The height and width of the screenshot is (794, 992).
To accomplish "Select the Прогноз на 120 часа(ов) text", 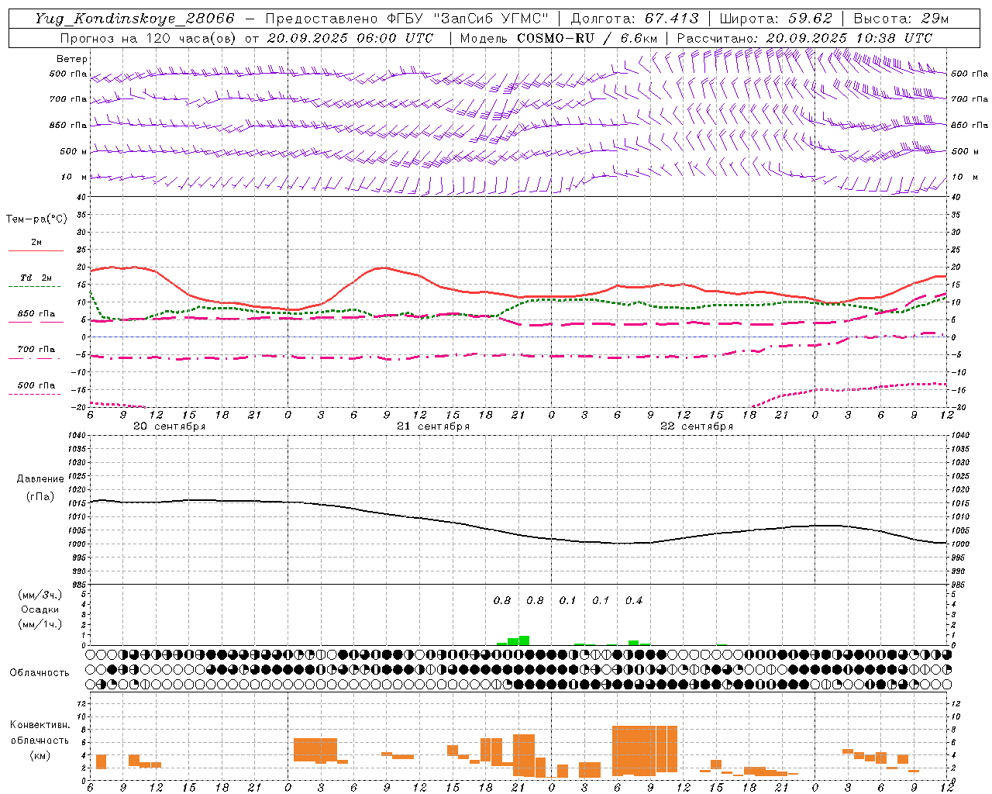I will (x=149, y=38).
